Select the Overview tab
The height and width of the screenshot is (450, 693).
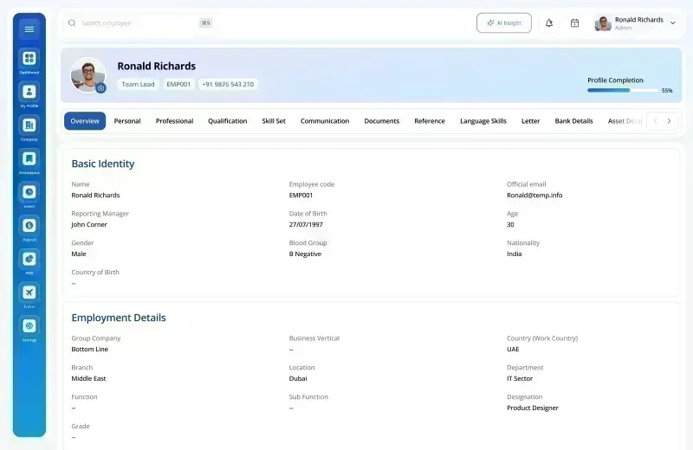click(x=85, y=121)
